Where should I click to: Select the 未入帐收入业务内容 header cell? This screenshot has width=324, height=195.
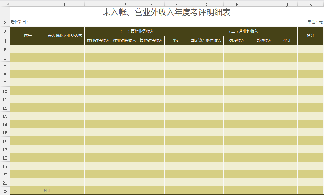[65, 36]
